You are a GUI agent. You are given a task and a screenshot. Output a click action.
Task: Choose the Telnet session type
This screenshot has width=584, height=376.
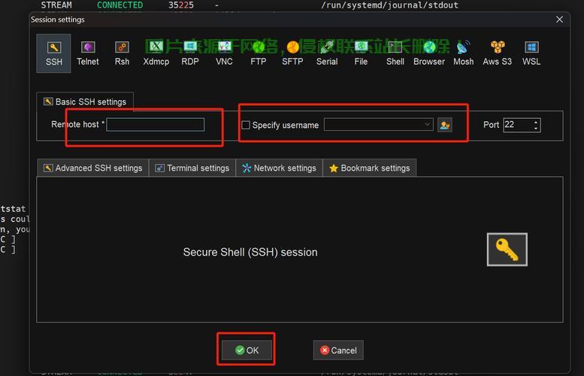point(88,53)
